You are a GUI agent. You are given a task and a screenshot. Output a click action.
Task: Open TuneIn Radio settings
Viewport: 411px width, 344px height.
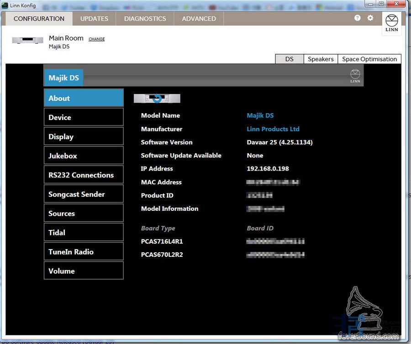click(84, 251)
